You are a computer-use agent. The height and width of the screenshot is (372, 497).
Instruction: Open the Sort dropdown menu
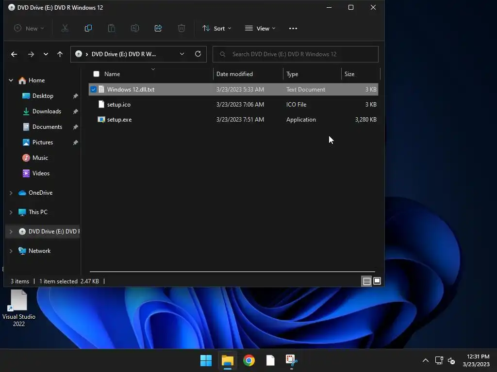point(217,29)
